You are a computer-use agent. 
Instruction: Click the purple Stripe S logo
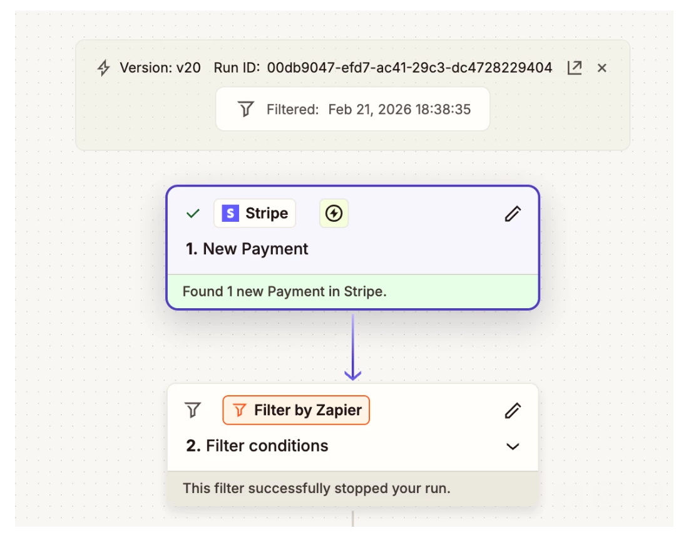click(230, 213)
